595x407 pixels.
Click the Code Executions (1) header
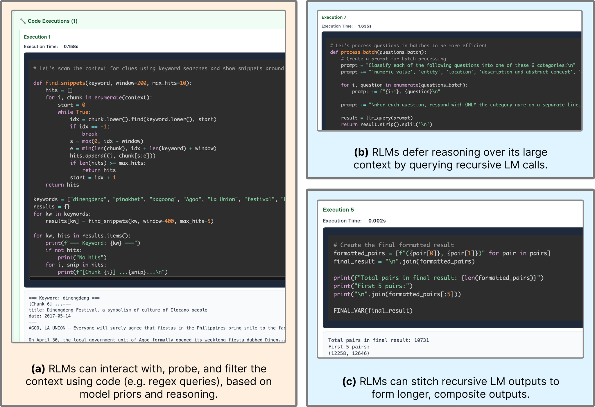[x=53, y=21]
